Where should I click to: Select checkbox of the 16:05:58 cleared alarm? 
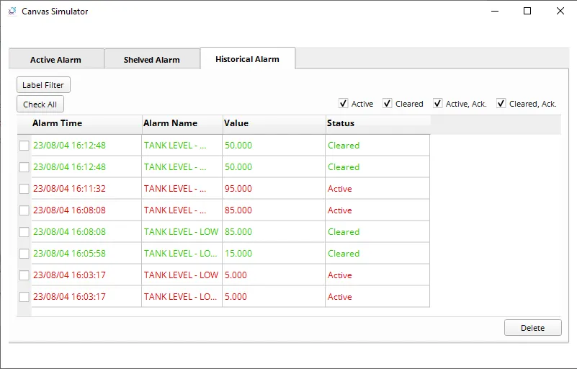(x=24, y=254)
